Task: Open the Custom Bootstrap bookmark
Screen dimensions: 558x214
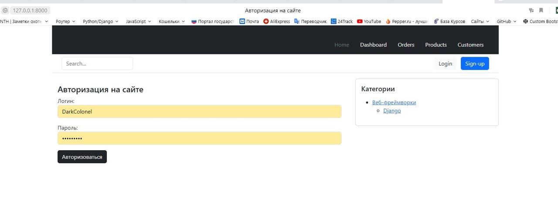Action: [x=540, y=21]
